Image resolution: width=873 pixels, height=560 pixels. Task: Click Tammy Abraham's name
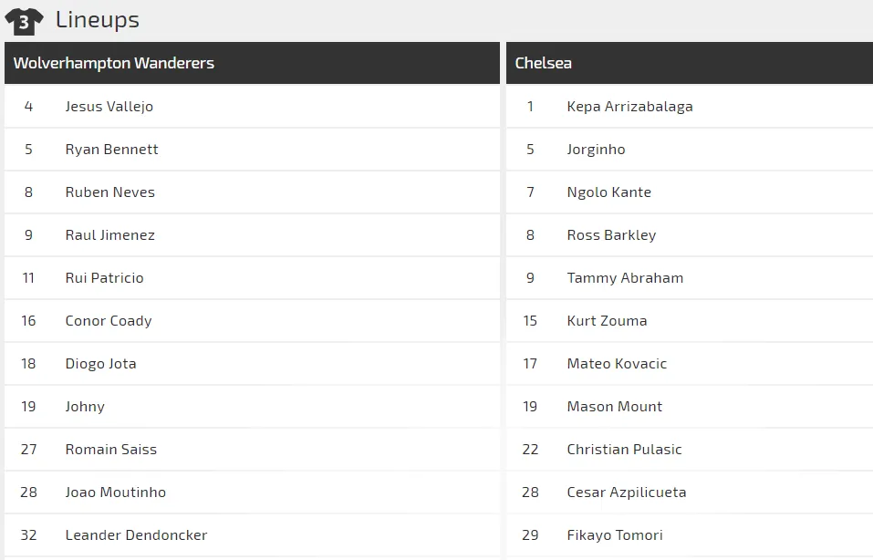click(625, 277)
